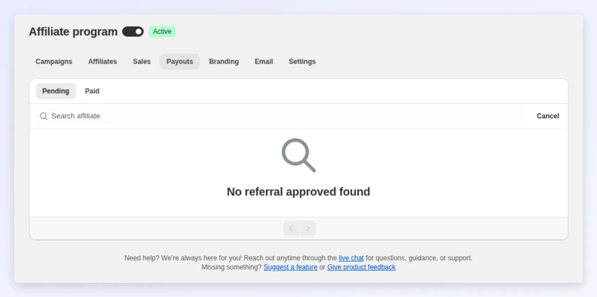This screenshot has height=297, width=597.
Task: Select the Payouts tab
Action: point(180,61)
